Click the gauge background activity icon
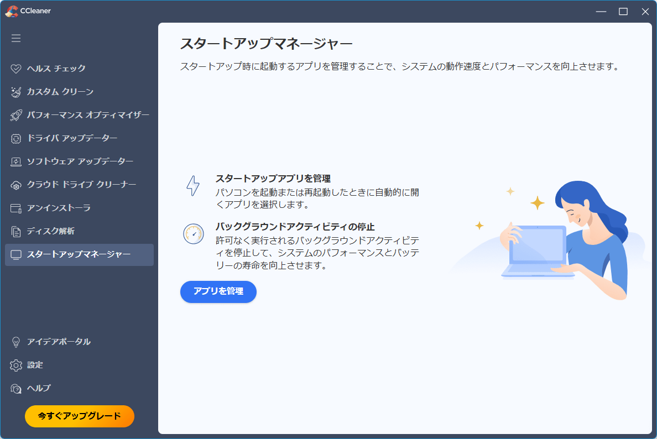 [193, 234]
